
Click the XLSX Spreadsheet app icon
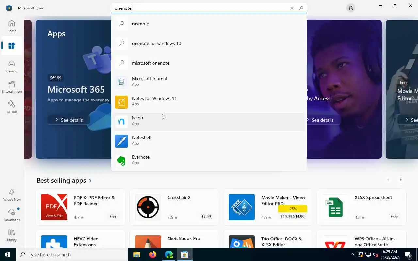335,207
